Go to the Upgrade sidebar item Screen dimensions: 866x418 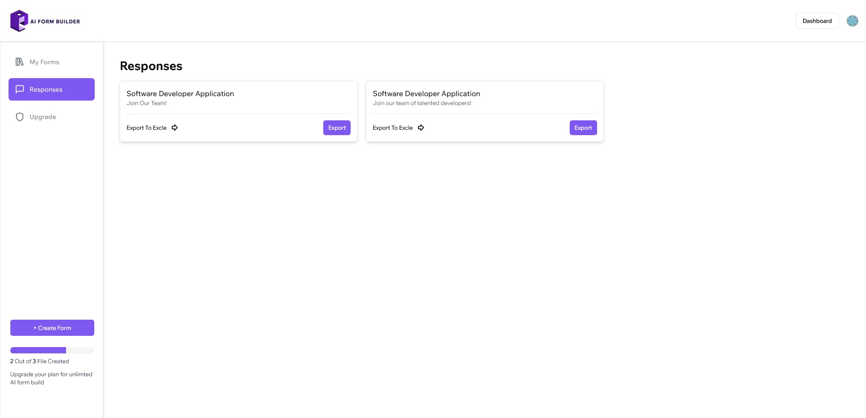click(x=43, y=117)
